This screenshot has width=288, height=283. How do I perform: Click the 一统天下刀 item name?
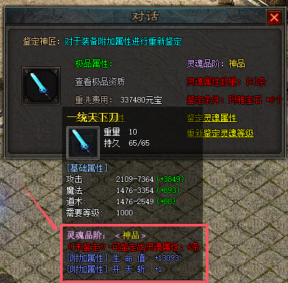pos(93,118)
